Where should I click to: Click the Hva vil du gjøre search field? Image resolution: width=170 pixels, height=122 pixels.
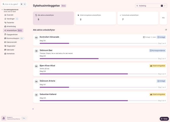coord(11,4)
